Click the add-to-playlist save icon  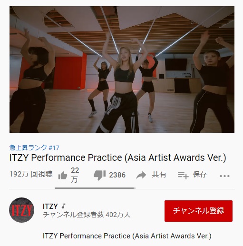183,175
